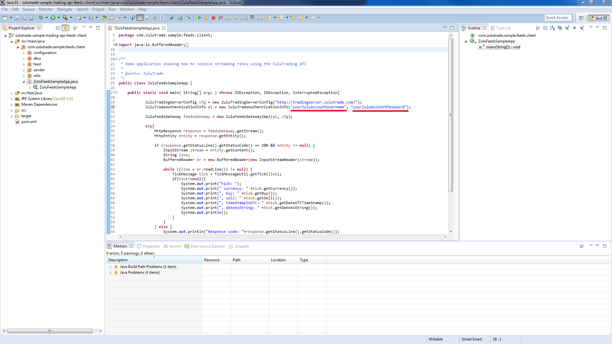Click the Save toolbar icon
Image resolution: width=612 pixels, height=344 pixels.
coord(17,18)
